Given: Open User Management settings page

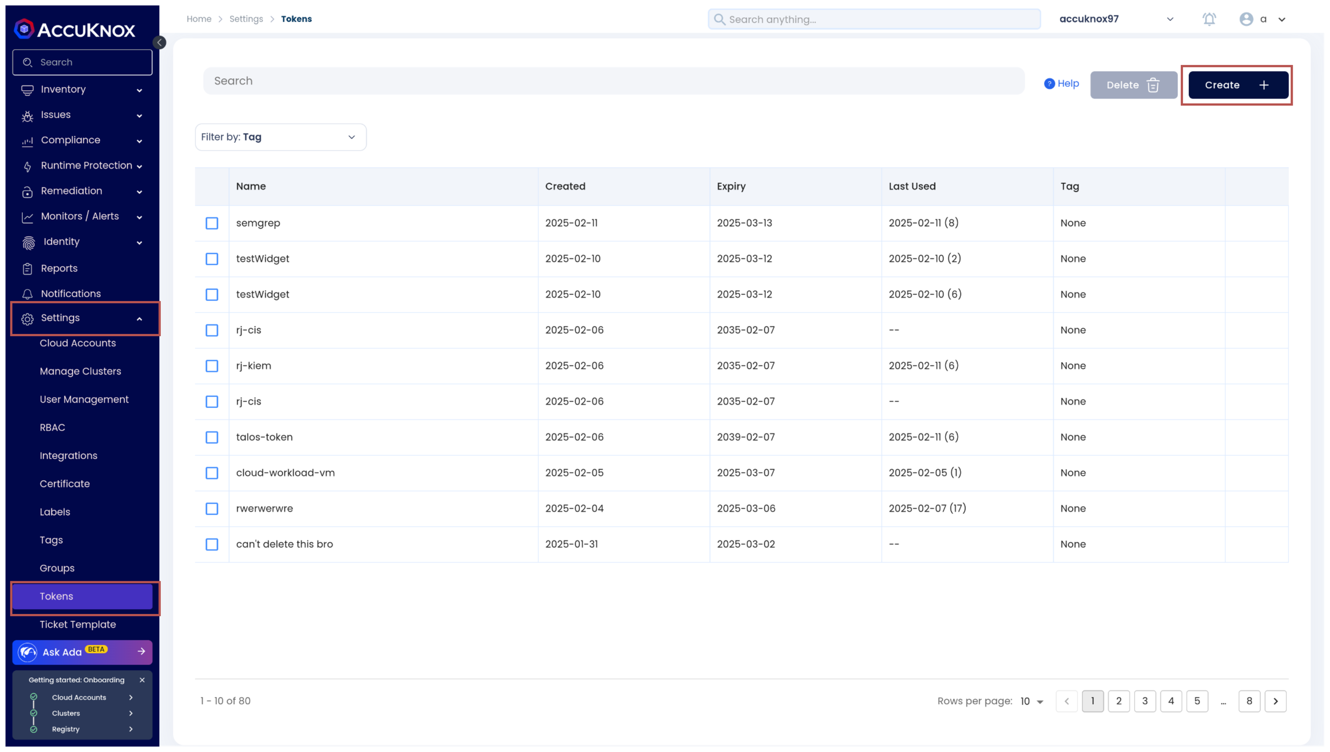Looking at the screenshot, I should tap(84, 399).
